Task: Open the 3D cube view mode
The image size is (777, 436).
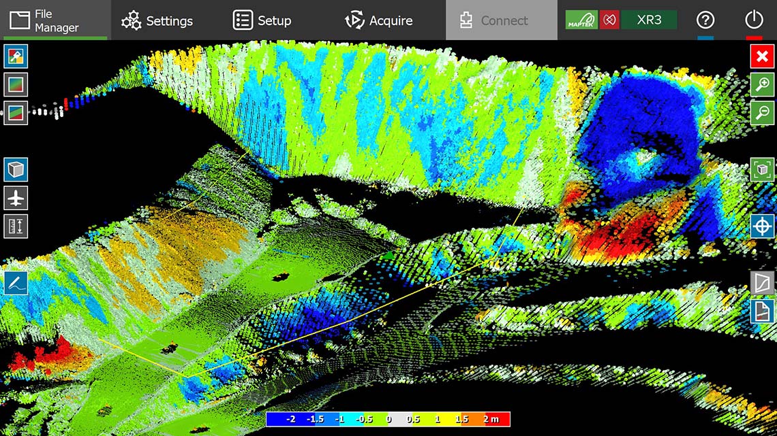Action: click(x=15, y=169)
